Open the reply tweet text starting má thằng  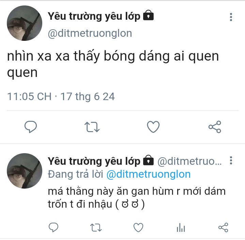pyautogui.click(x=137, y=197)
